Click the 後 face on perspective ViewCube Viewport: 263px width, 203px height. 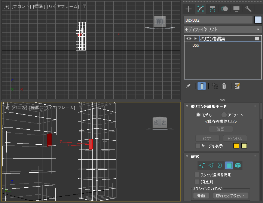tap(156, 123)
